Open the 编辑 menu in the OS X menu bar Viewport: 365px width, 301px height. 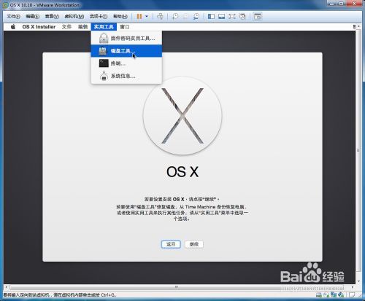tap(82, 27)
